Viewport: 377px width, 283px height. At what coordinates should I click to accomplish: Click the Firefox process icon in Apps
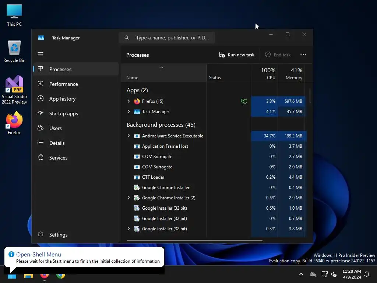point(137,101)
